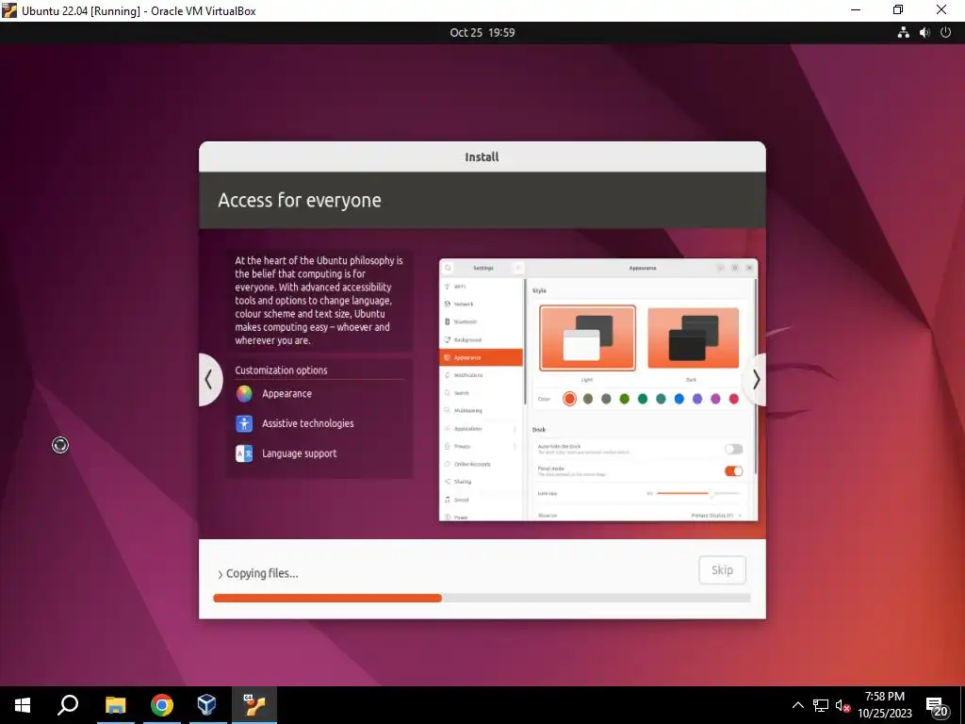This screenshot has width=965, height=724.
Task: Open the Ubuntu top bar volume icon
Action: pos(924,33)
